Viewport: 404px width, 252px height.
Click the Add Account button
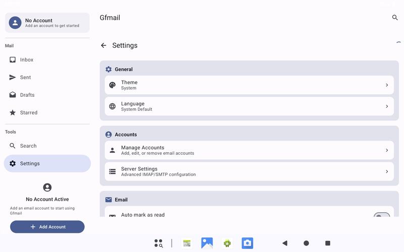(x=47, y=227)
